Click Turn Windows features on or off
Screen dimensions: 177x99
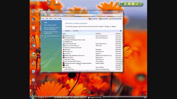pos(52,37)
